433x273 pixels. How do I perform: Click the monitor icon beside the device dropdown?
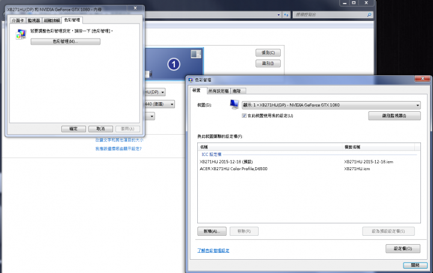(234, 105)
